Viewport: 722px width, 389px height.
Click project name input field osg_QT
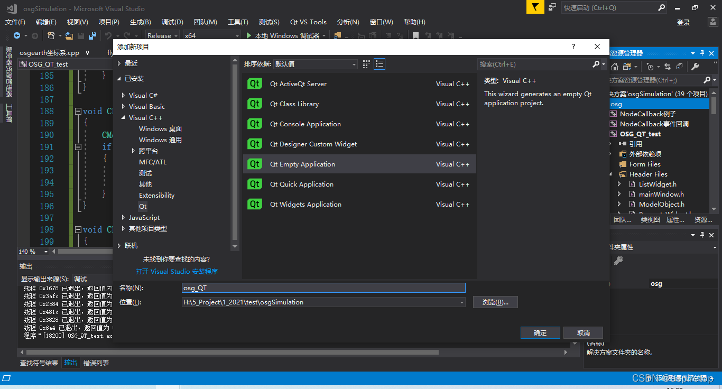[x=323, y=288]
